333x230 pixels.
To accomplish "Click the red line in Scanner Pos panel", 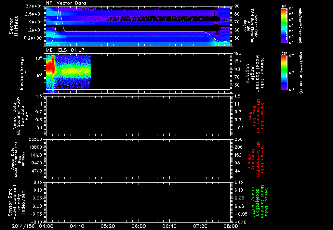I will point(138,165).
